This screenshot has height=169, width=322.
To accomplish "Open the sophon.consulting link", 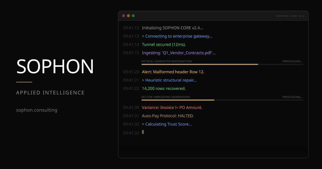I will point(37,110).
